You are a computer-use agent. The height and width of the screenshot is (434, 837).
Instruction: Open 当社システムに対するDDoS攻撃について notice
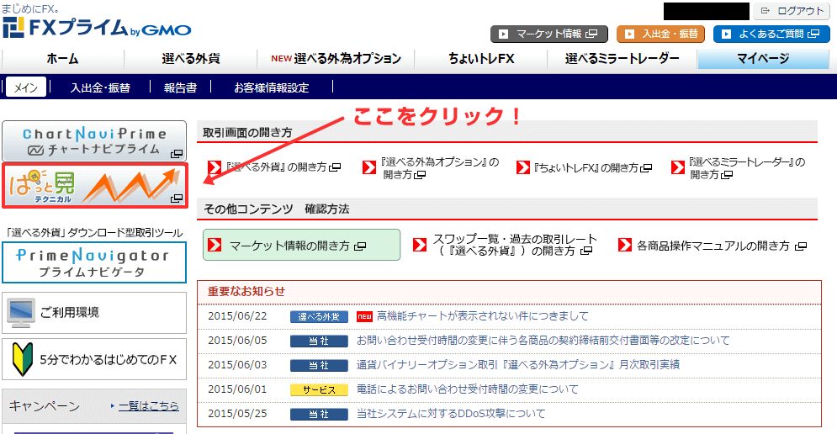[x=451, y=414]
